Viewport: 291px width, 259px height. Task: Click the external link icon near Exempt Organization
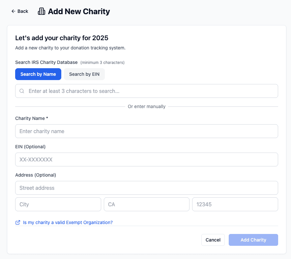click(x=18, y=222)
